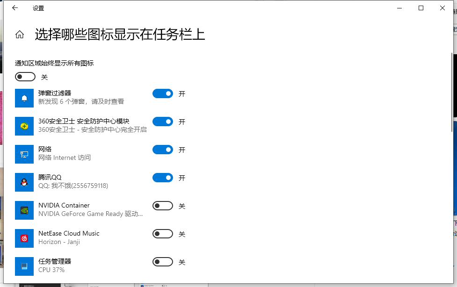Turn off the 弹窗过滤器 toggle

click(x=162, y=93)
